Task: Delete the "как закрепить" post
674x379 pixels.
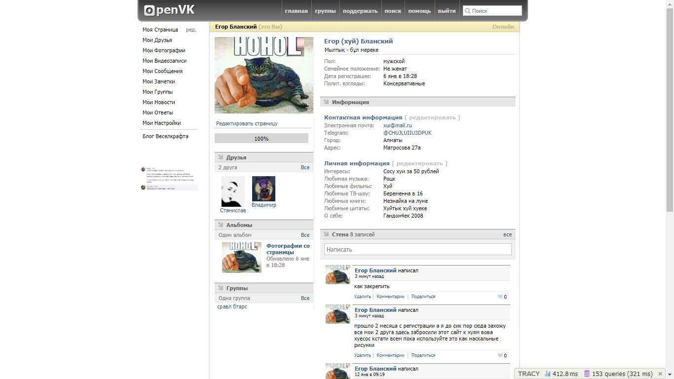Action: tap(362, 297)
